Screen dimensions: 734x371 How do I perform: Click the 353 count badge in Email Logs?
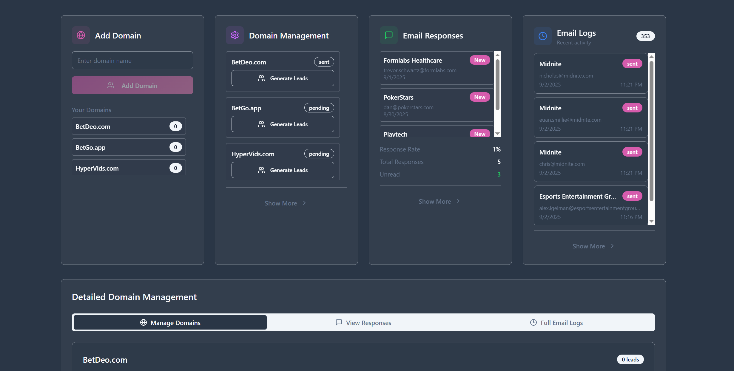pyautogui.click(x=645, y=36)
